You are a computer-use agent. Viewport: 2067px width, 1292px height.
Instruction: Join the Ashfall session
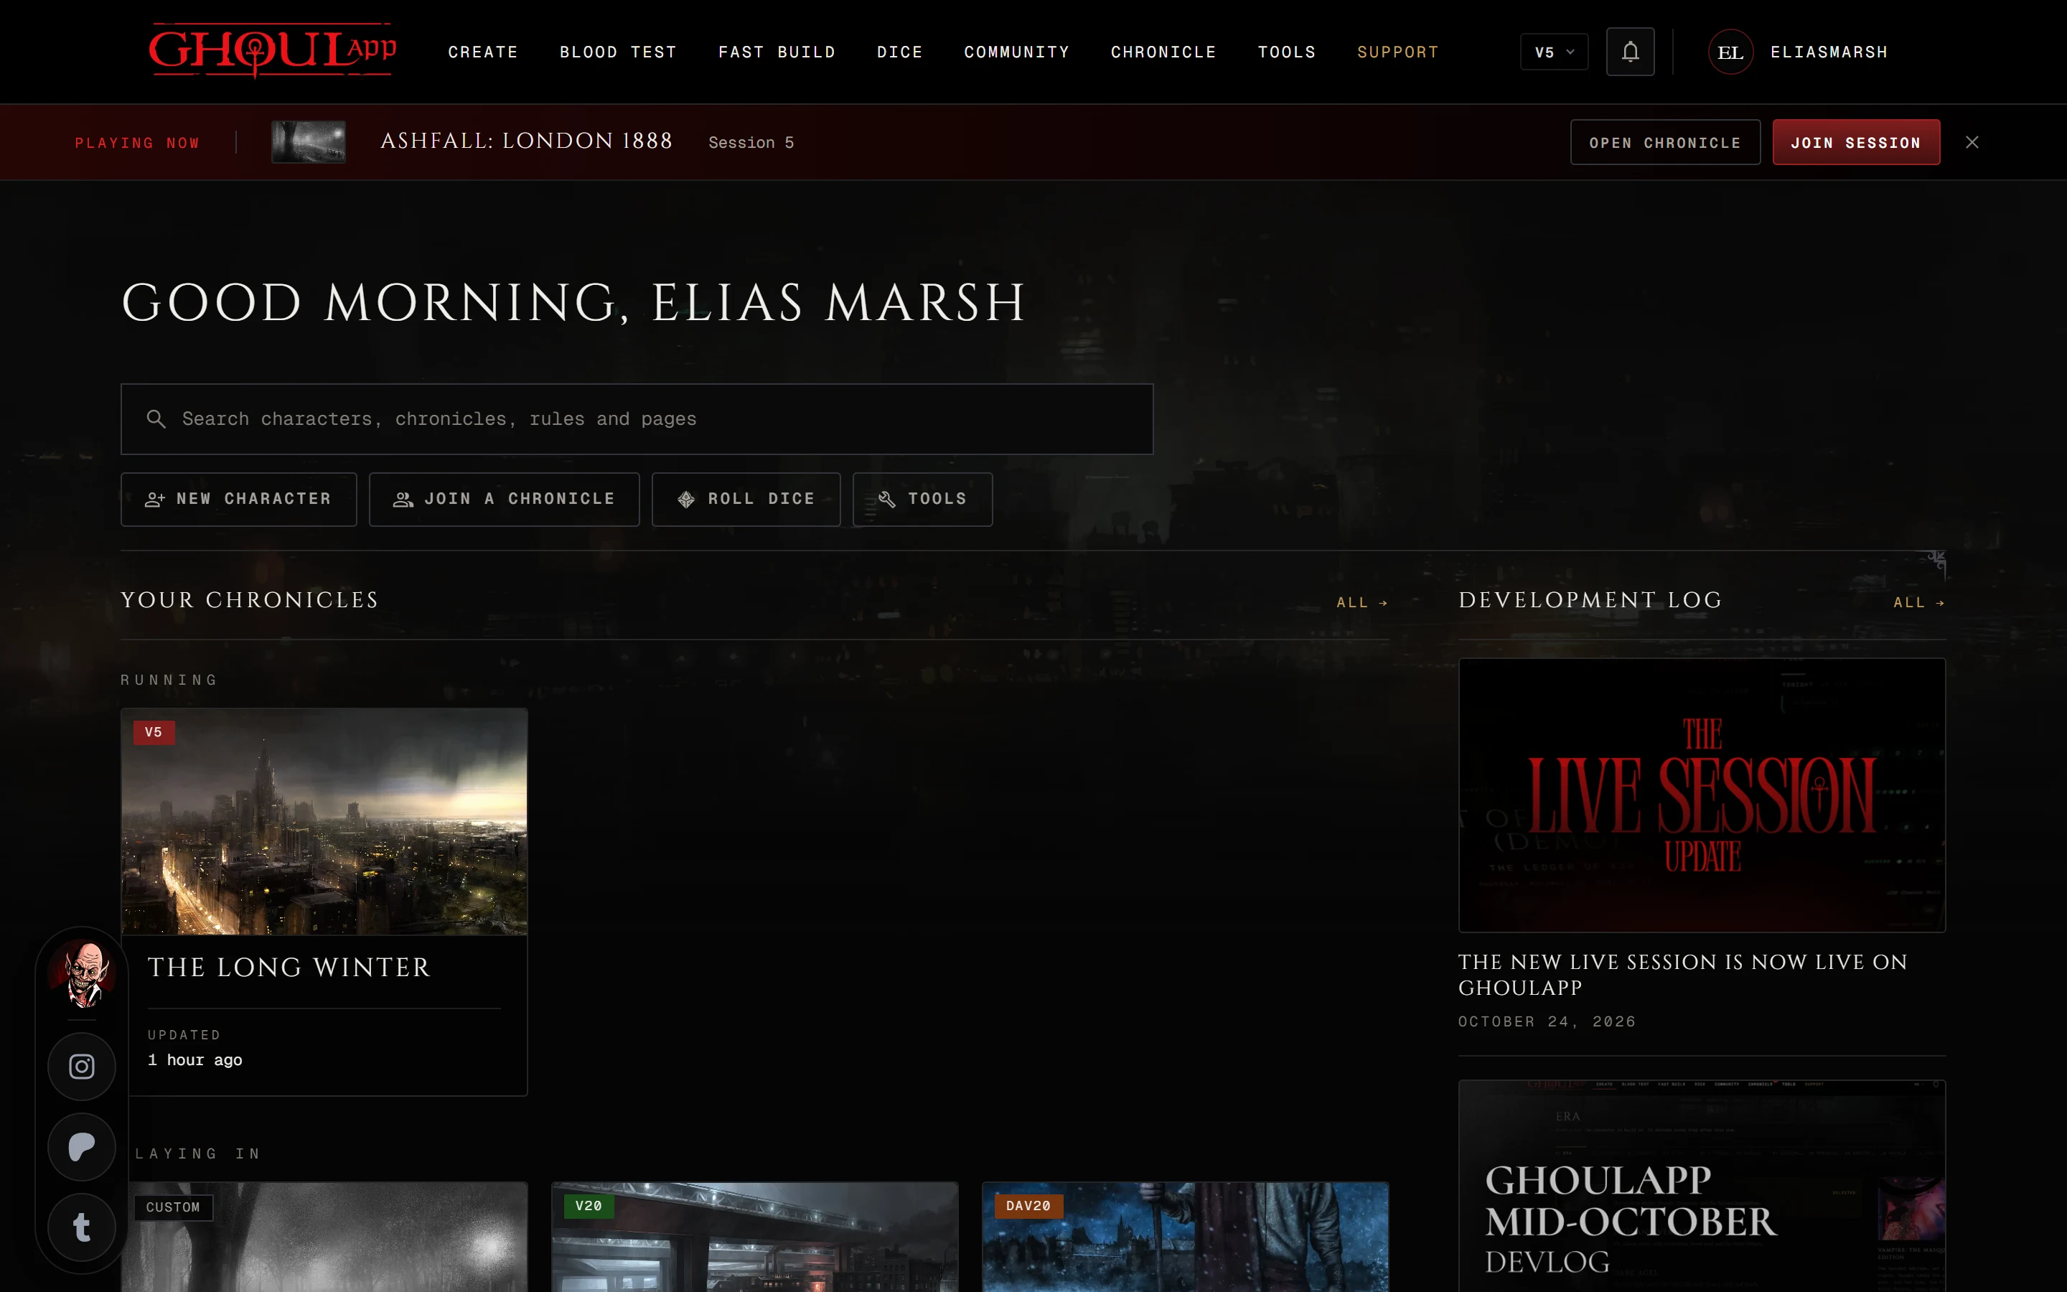(x=1855, y=142)
